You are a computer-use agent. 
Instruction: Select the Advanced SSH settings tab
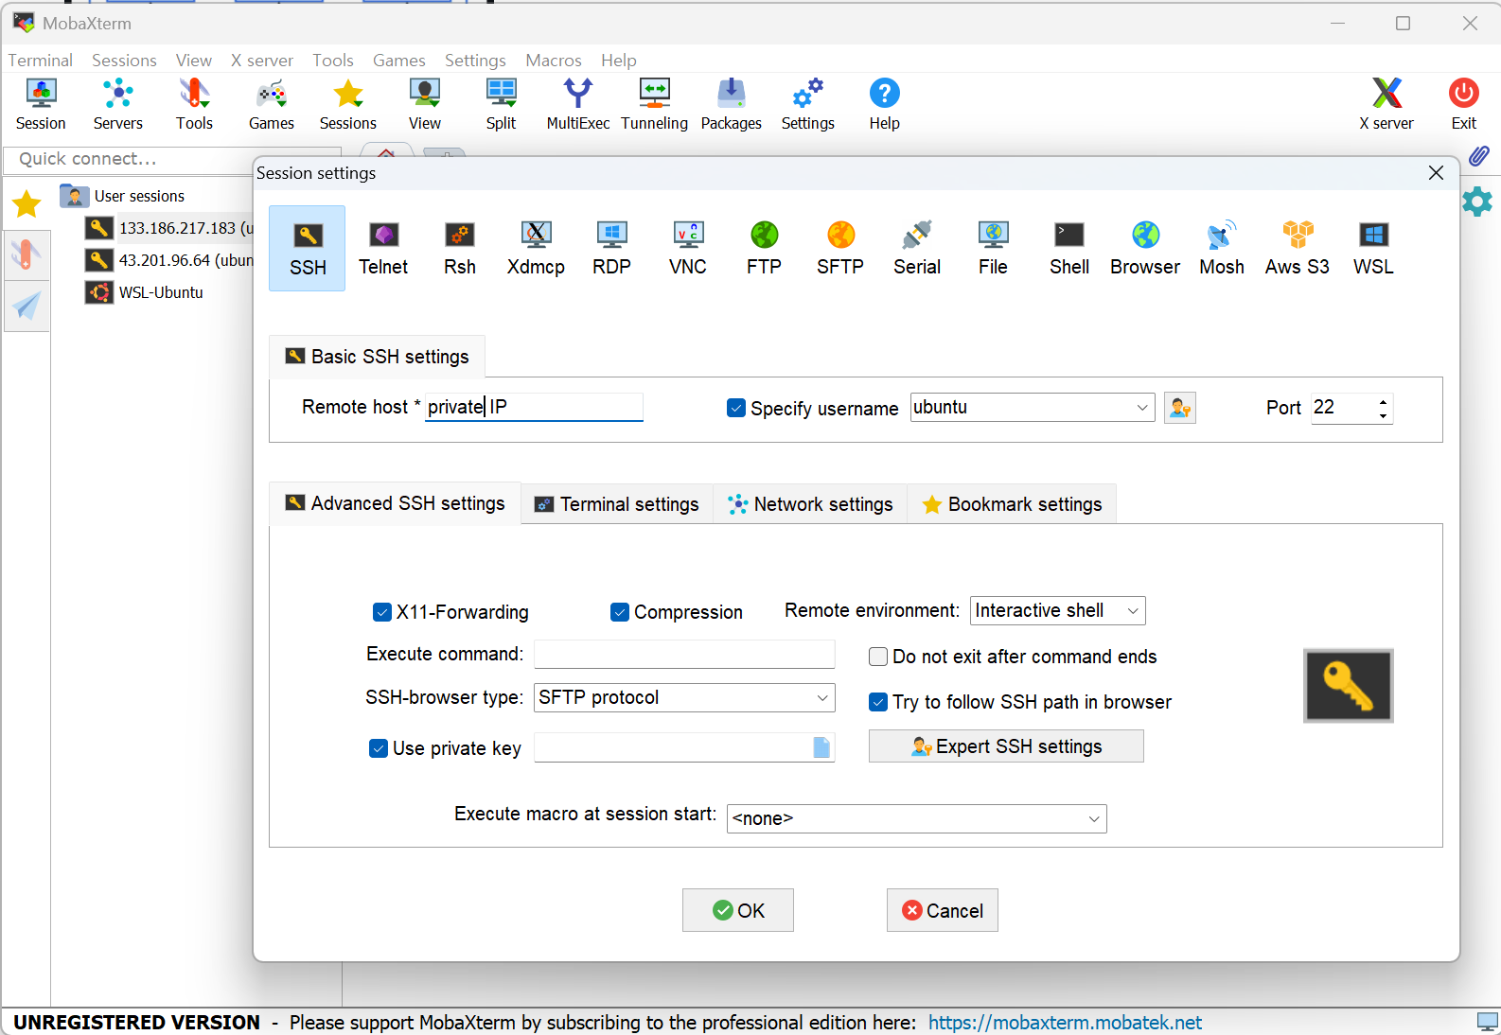396,503
